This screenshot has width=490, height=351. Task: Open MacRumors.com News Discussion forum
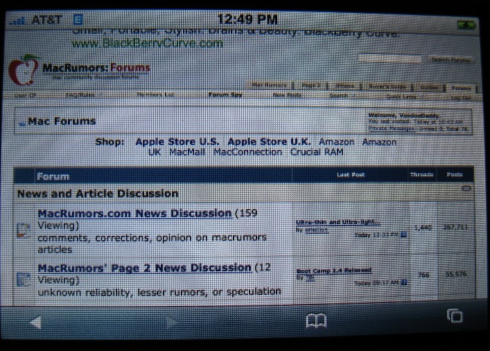(x=134, y=214)
